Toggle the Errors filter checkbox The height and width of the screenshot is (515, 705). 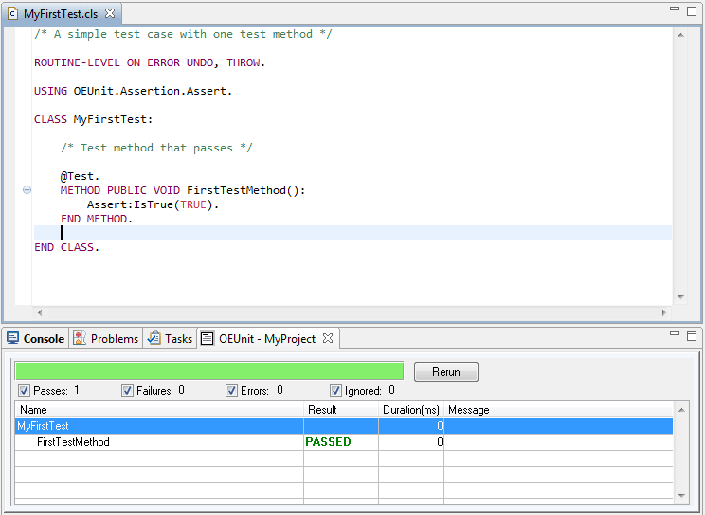point(231,391)
